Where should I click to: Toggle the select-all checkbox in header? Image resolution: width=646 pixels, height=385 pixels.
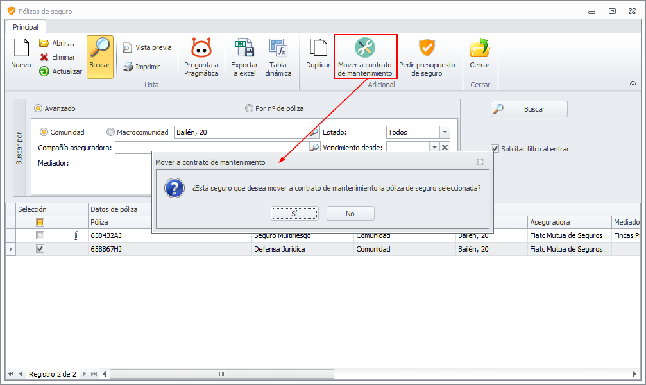(40, 222)
